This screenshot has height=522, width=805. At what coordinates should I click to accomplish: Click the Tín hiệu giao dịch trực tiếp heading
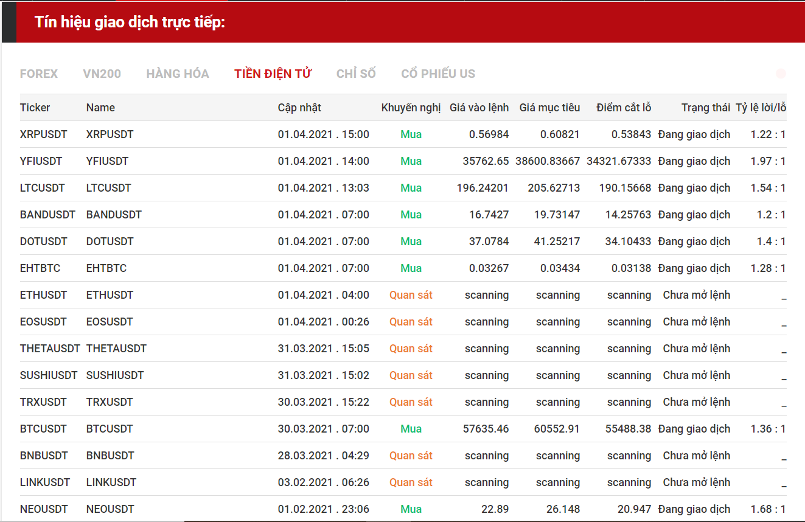pos(130,23)
